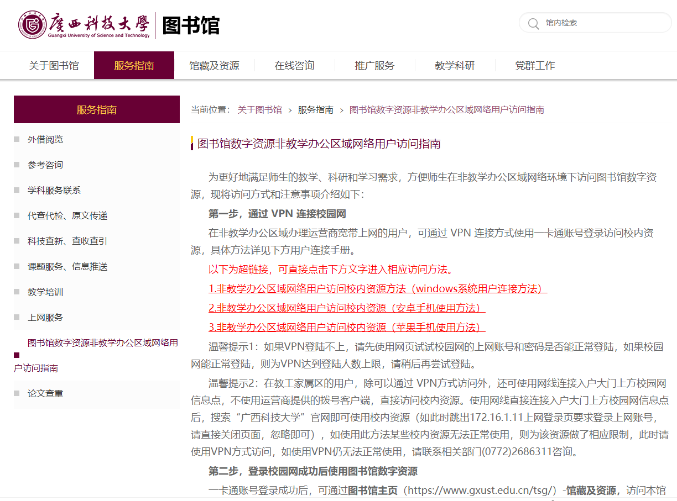
Task: Select the active 图书馆数字资源非教学办公区域网络用户访问指南 sidebar item
Action: coord(96,355)
